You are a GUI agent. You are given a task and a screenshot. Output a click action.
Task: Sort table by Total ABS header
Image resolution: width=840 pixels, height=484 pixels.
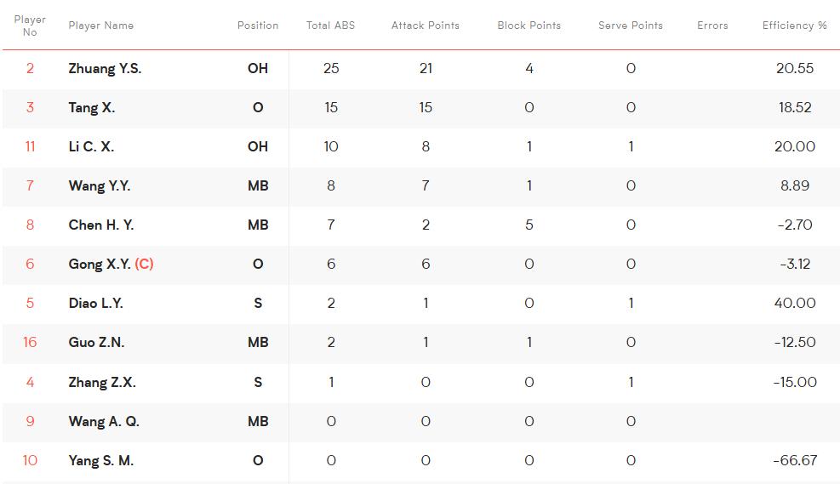pos(330,26)
